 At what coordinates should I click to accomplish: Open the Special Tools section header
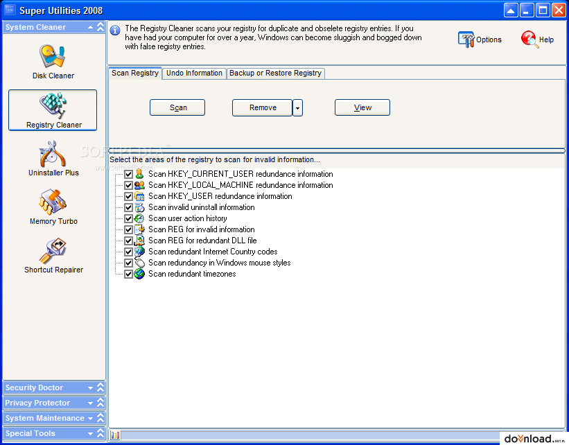point(54,433)
